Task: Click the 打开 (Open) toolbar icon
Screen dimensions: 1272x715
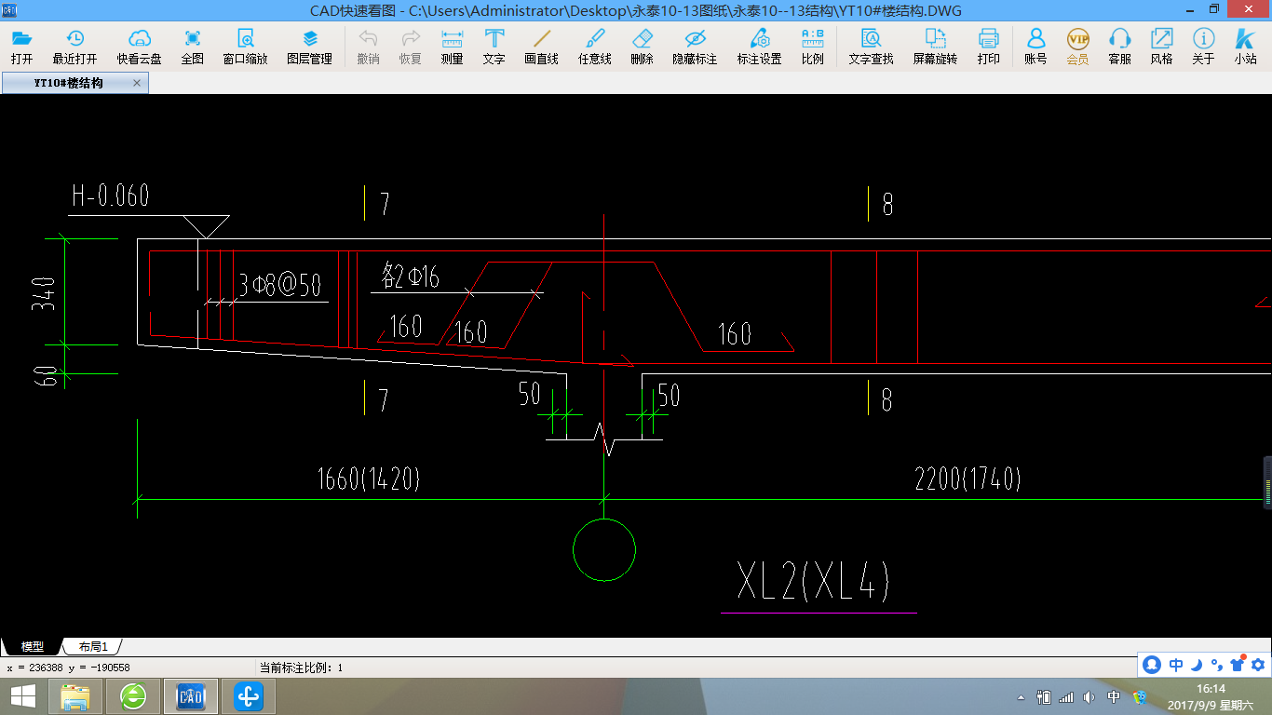Action: pos(21,47)
